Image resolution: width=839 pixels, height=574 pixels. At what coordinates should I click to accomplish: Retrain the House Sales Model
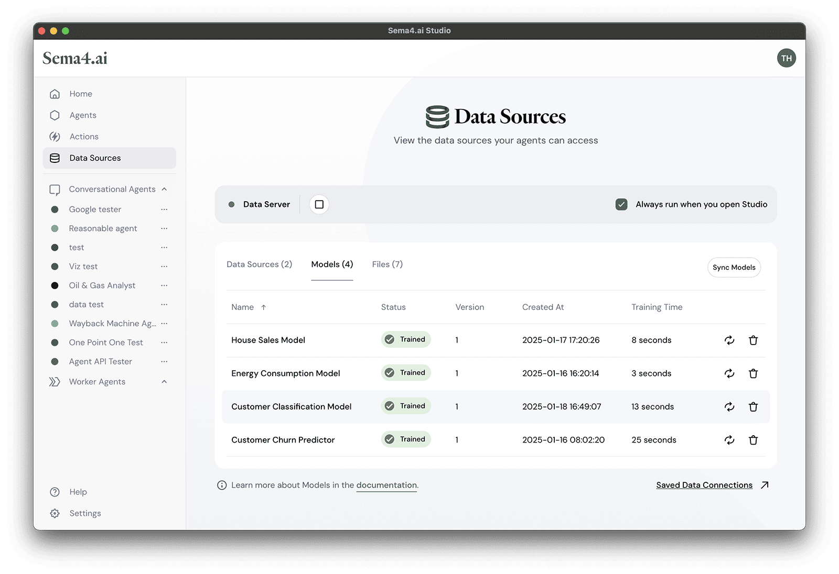[729, 340]
